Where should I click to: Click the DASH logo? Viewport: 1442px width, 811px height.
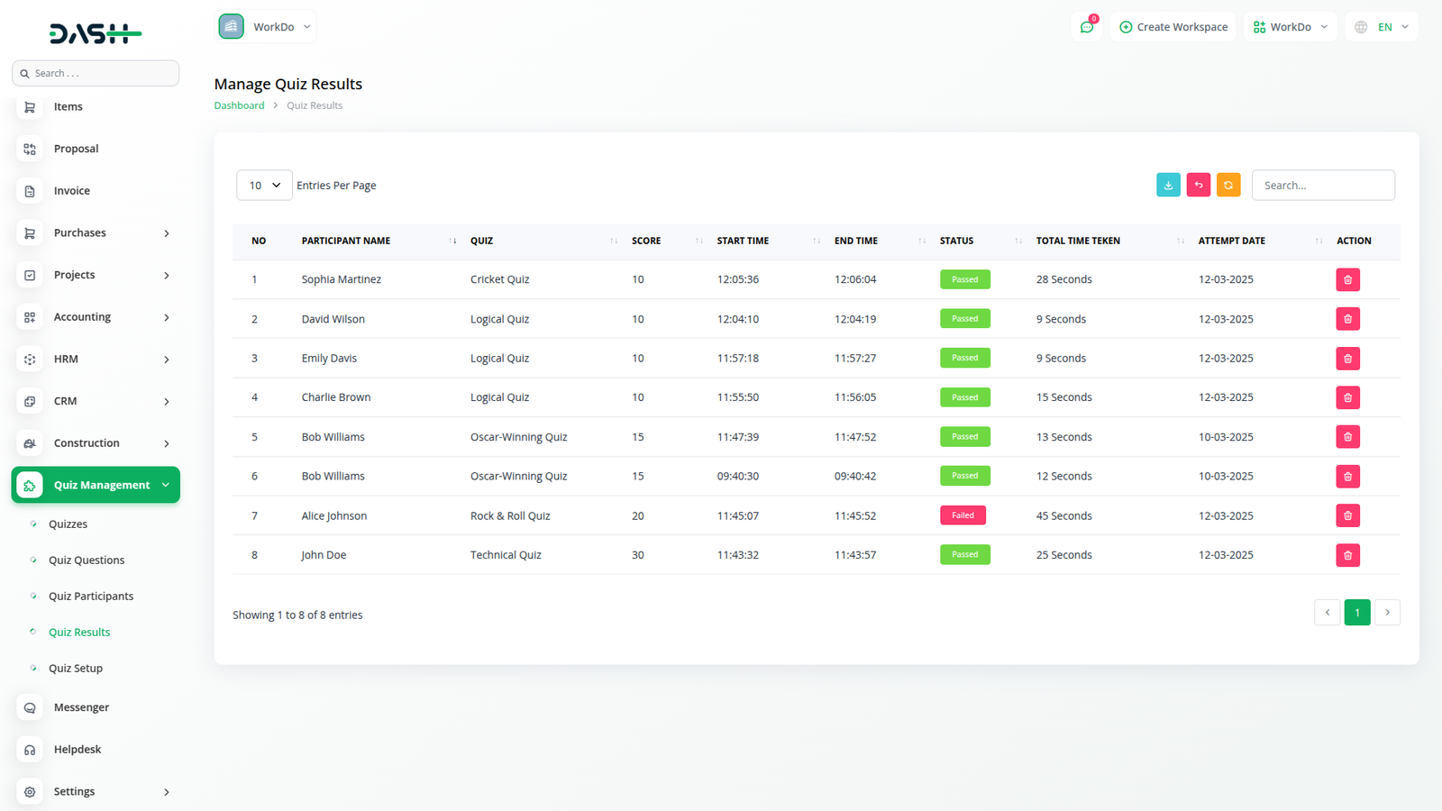coord(96,34)
